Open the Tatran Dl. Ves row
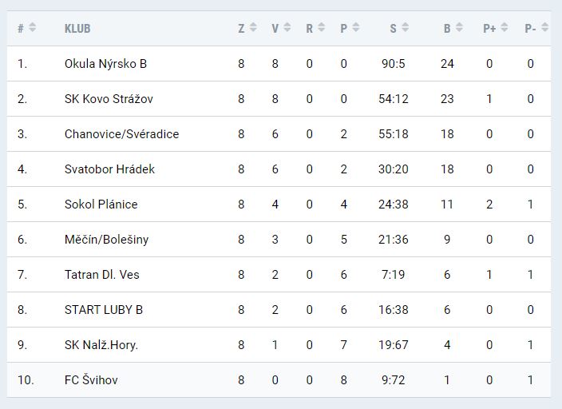Image resolution: width=562 pixels, height=409 pixels. pyautogui.click(x=101, y=275)
